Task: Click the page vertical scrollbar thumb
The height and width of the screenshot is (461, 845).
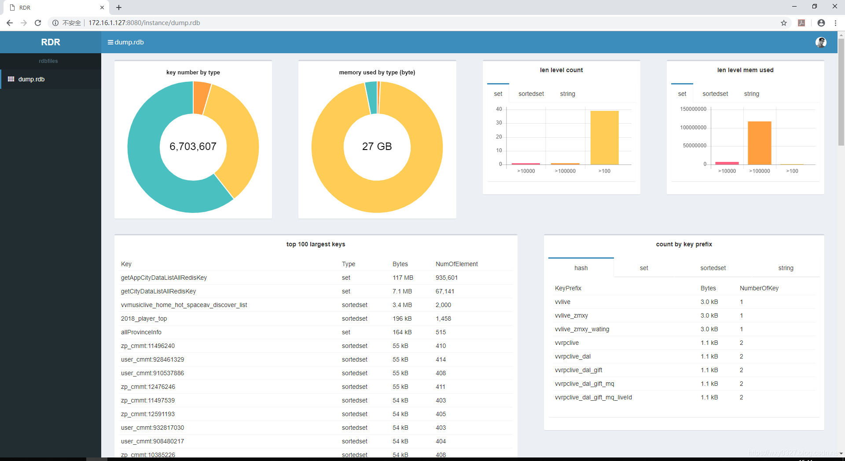Action: pyautogui.click(x=841, y=92)
